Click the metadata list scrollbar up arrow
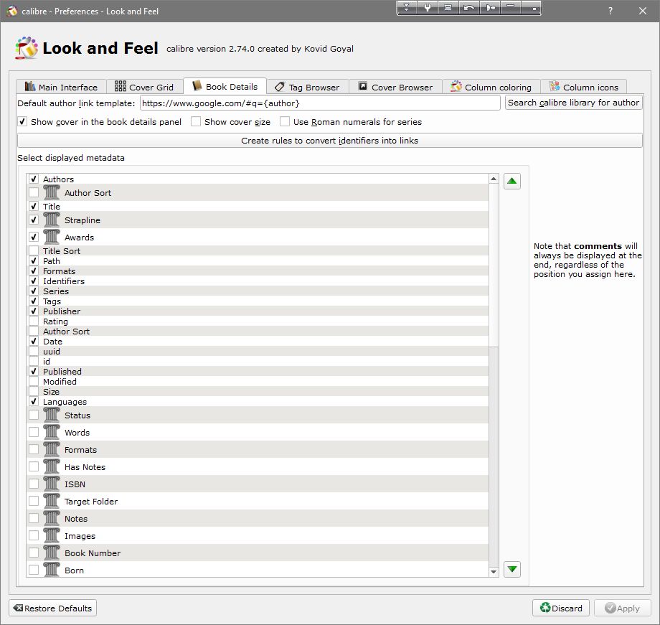 [x=494, y=179]
